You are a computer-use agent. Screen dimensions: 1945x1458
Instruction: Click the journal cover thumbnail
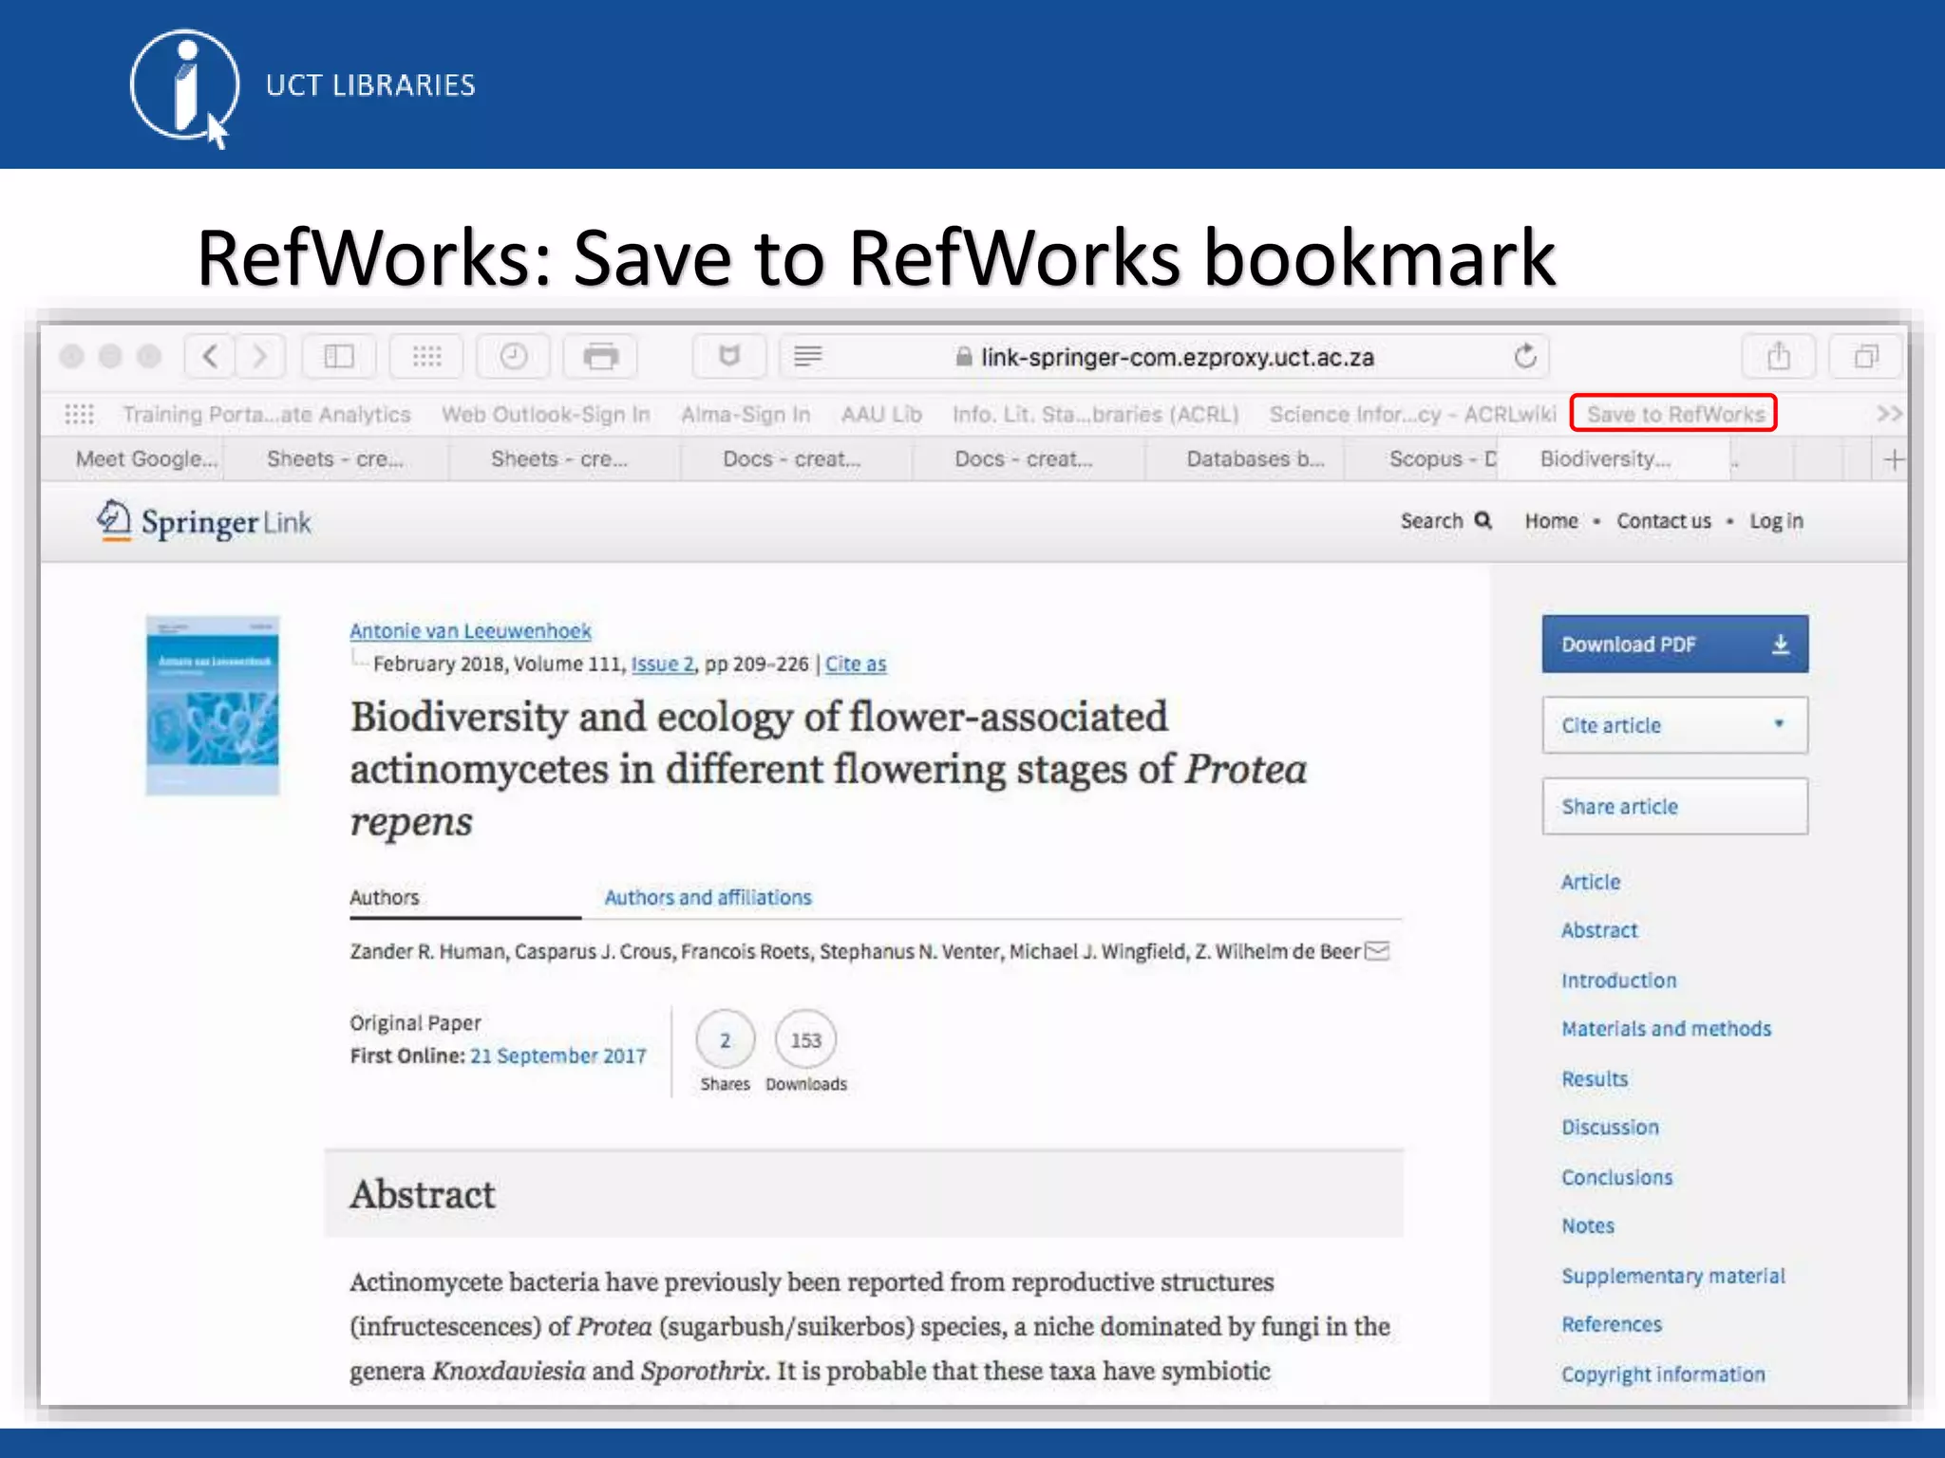point(213,705)
